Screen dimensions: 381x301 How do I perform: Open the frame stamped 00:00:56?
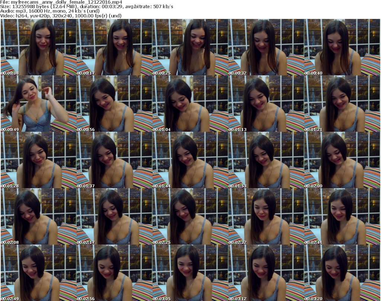(115, 104)
